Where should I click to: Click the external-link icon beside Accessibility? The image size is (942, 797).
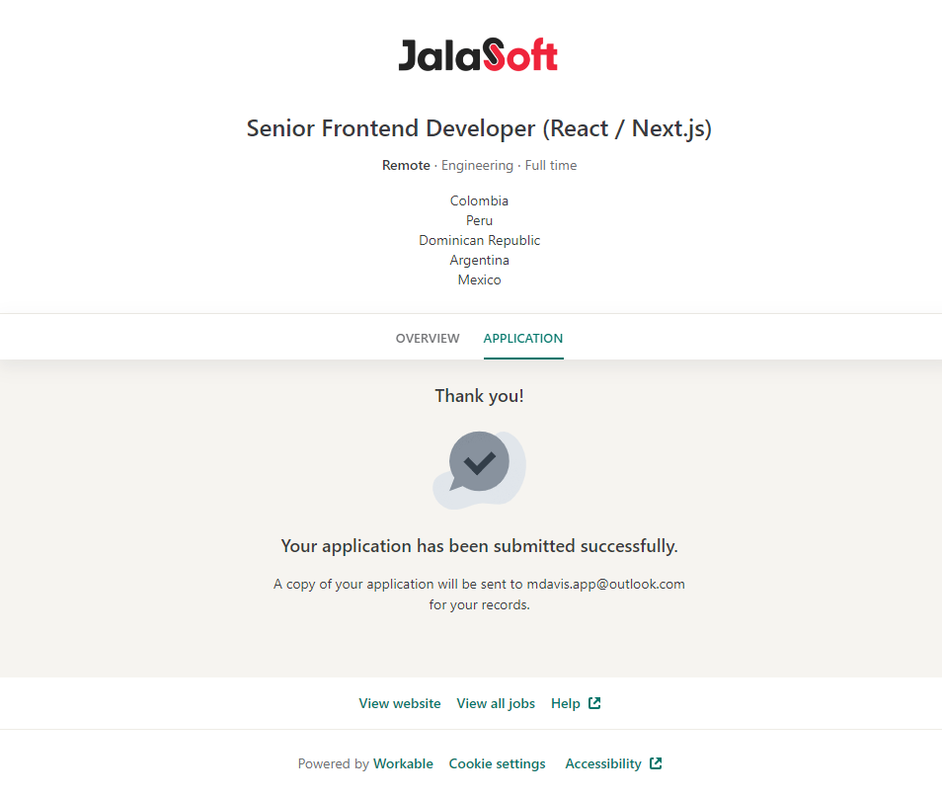coord(656,763)
